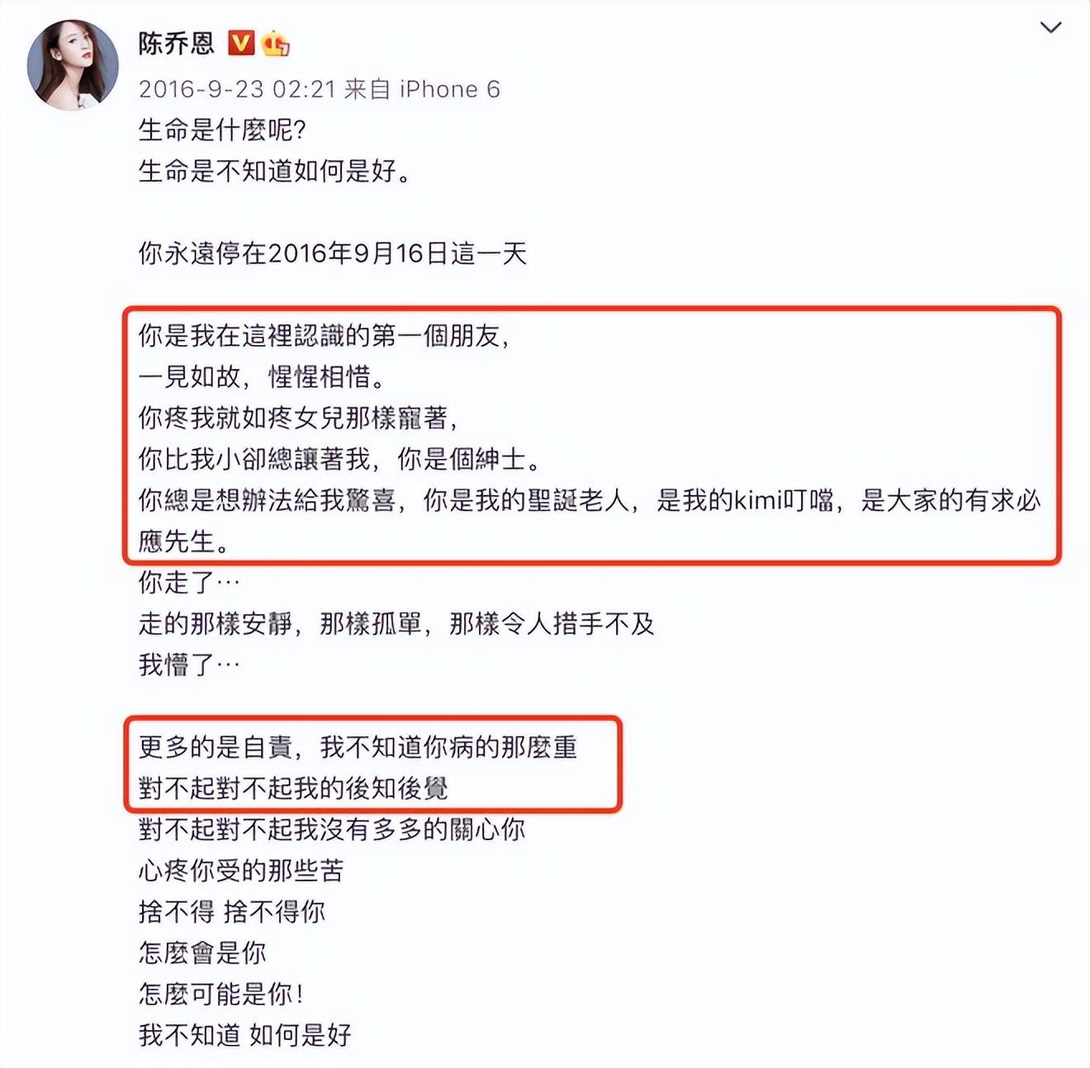Click the line 生命是不知道如何是好。
Screen dimensions: 1090x1068
[x=275, y=171]
